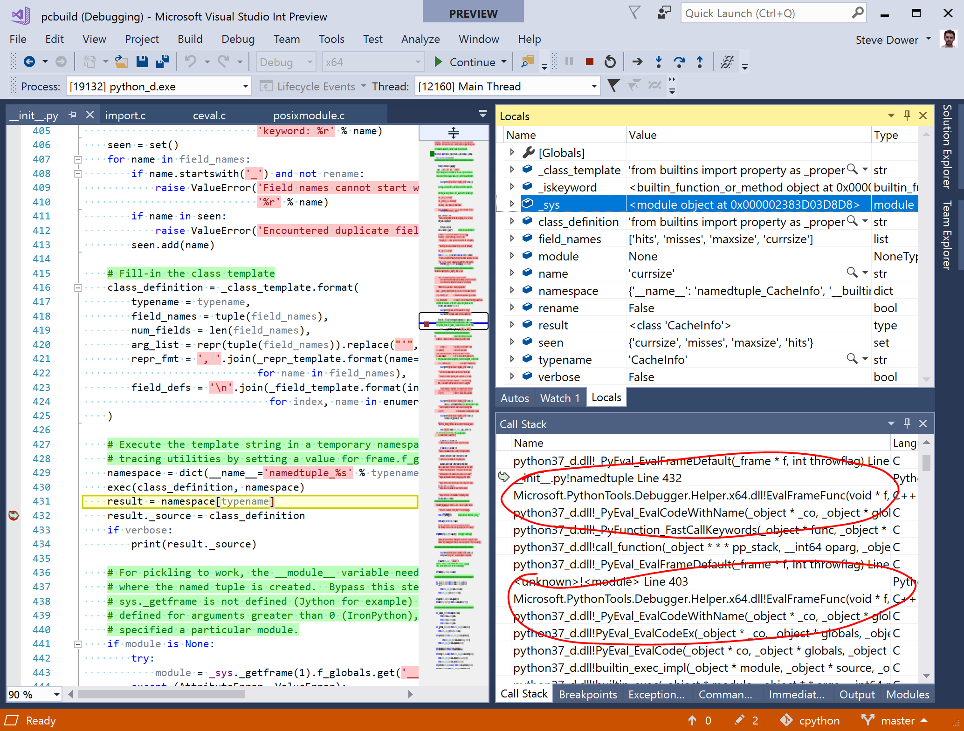
Task: Expand the _sys variable in Locals
Action: pyautogui.click(x=512, y=204)
